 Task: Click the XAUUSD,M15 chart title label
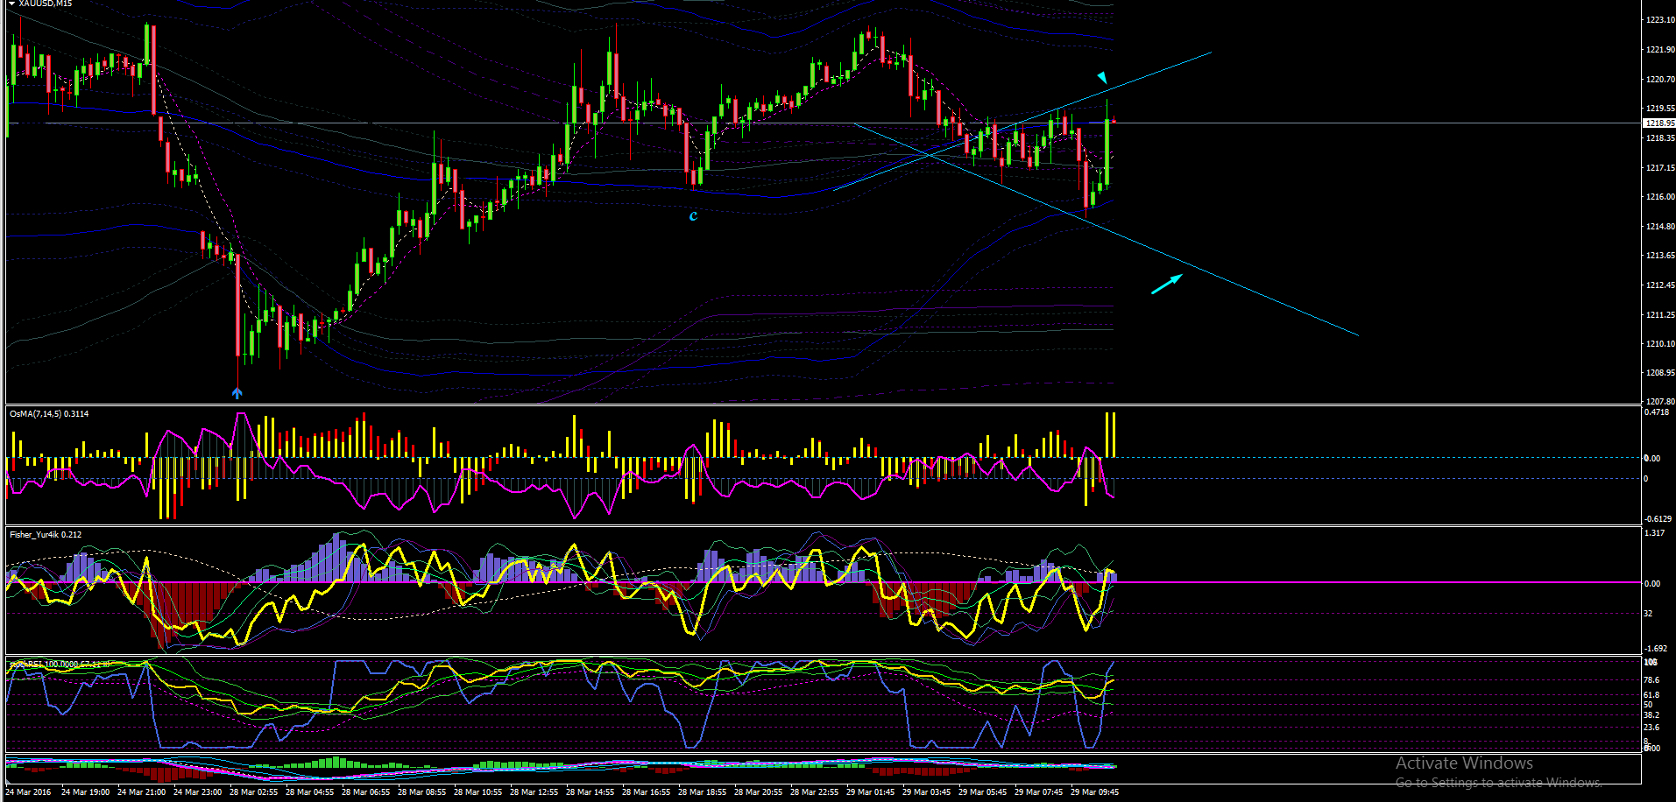pos(46,4)
